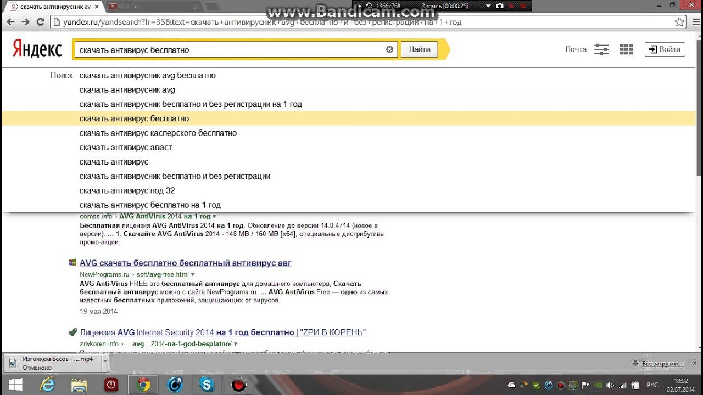
Task: Open the Chrome hamburger menu
Action: (695, 22)
